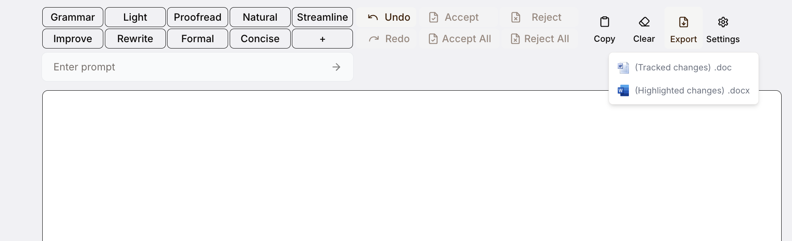Export as Tracked changes .doc
The width and height of the screenshot is (792, 241).
(x=683, y=67)
